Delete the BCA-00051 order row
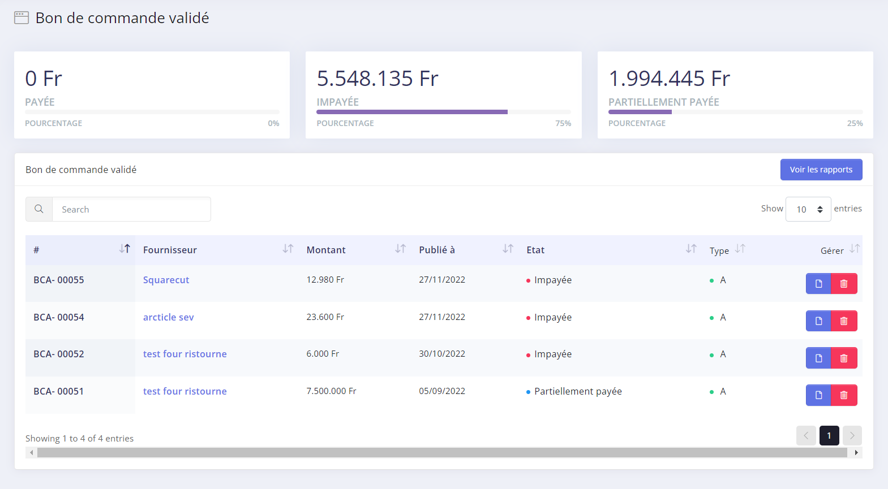 [843, 395]
